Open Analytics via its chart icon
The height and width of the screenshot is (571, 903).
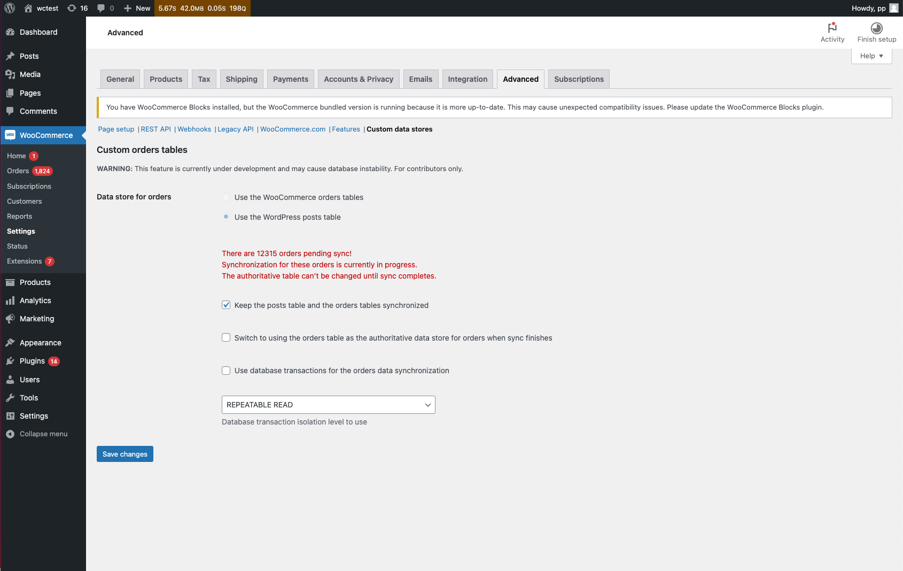[x=11, y=300]
